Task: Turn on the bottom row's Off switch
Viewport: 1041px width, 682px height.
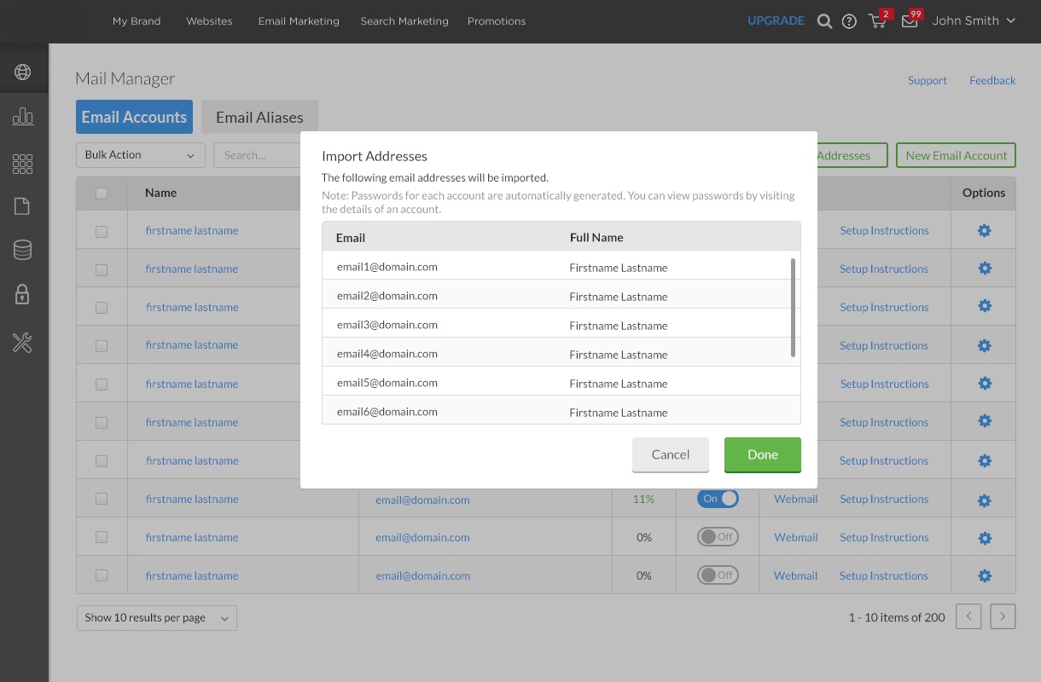Action: 718,575
